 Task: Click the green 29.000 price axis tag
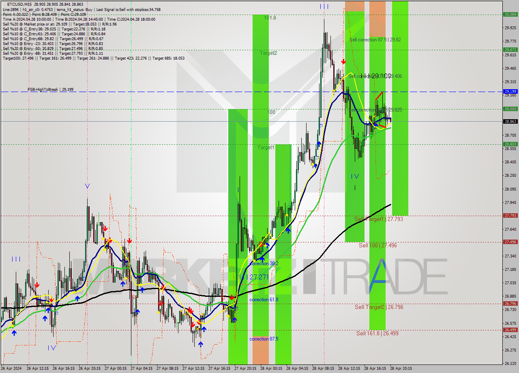[510, 109]
